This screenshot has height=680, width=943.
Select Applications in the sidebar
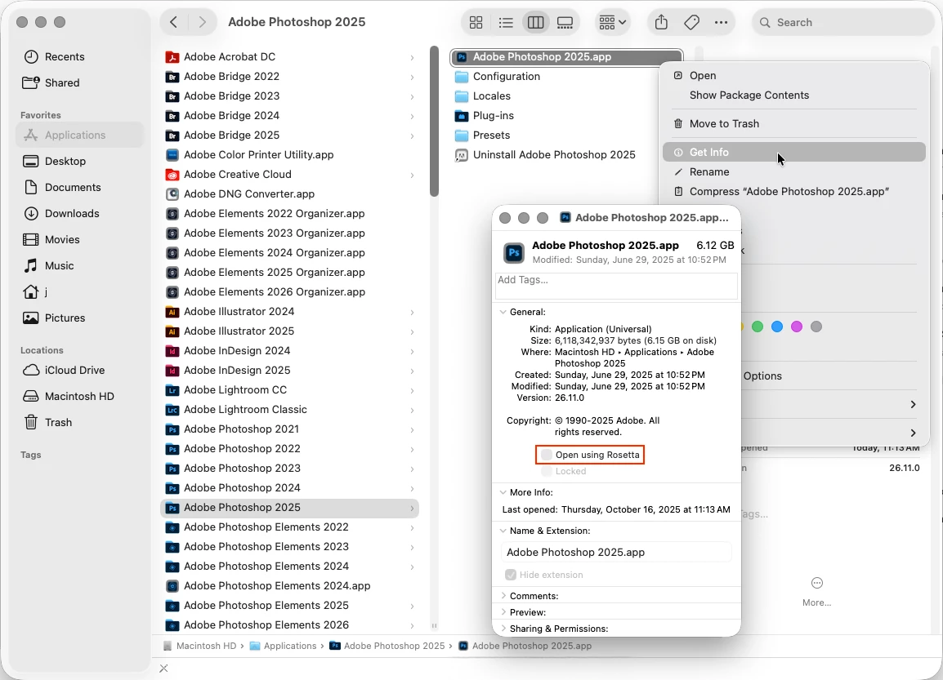click(x=80, y=136)
